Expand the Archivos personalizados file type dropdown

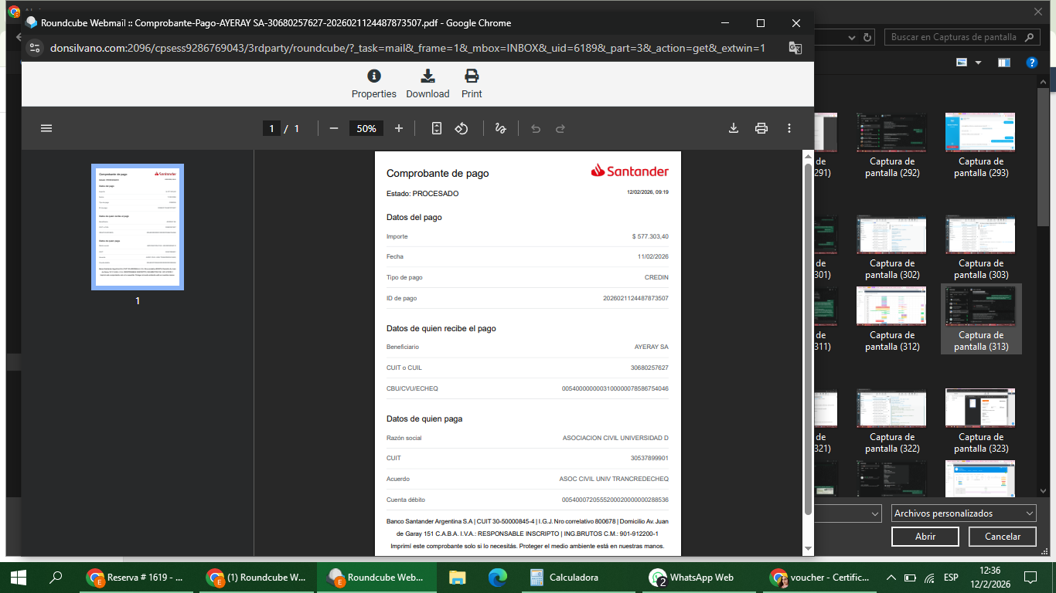click(x=963, y=513)
